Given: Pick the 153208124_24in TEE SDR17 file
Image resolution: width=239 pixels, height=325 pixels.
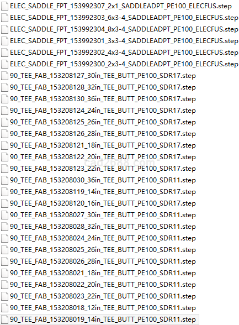Looking at the screenshot, I should (103, 111).
